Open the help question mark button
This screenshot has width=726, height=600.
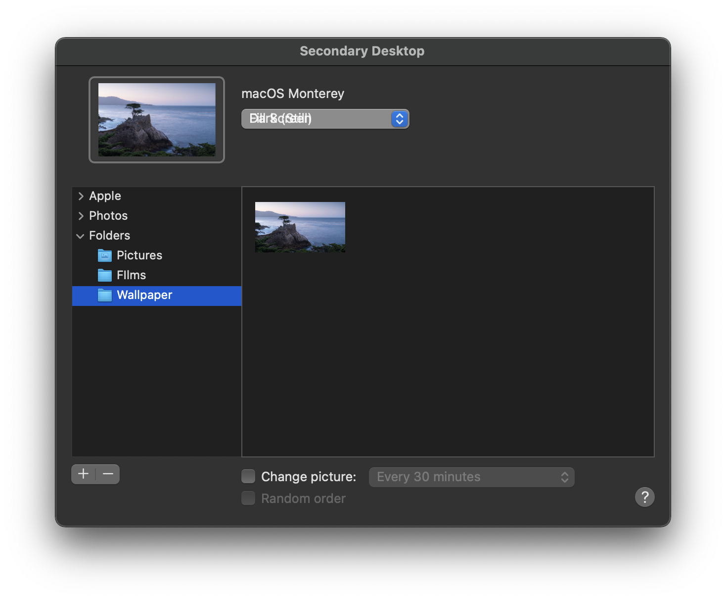[644, 497]
